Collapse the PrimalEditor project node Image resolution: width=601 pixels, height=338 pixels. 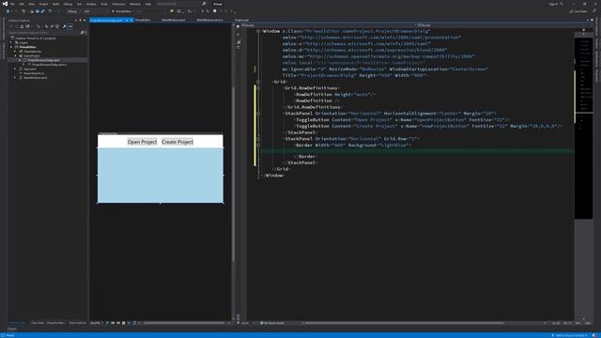coord(11,47)
